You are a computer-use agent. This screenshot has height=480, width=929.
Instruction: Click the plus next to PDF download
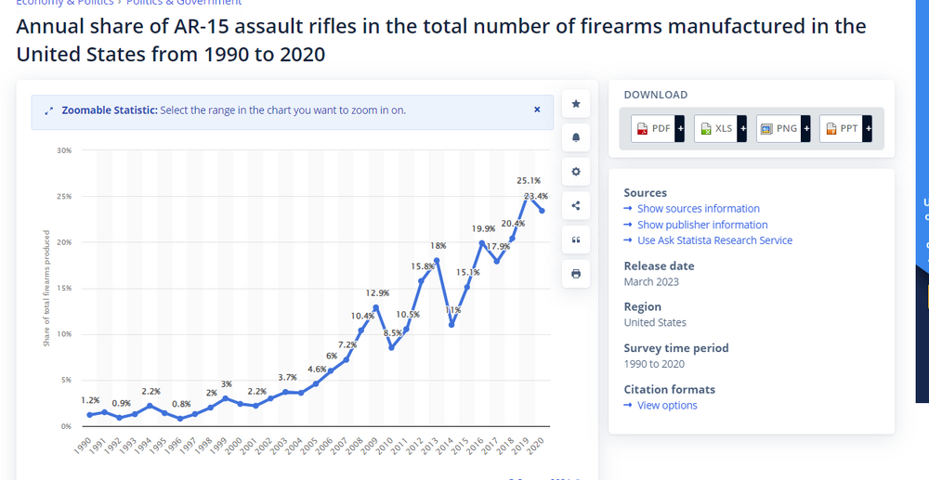(680, 129)
